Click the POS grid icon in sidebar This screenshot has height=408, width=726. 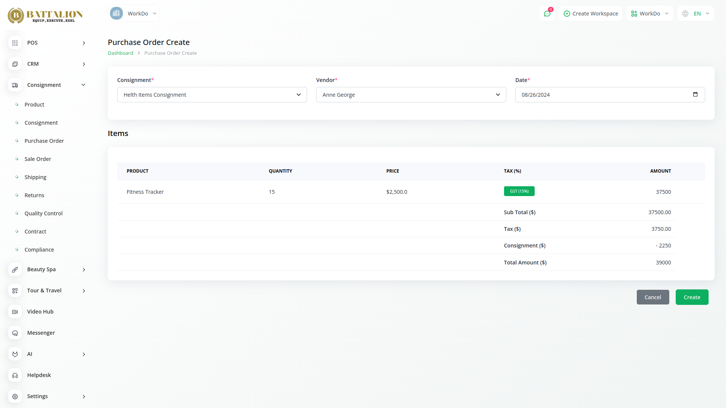pyautogui.click(x=15, y=43)
